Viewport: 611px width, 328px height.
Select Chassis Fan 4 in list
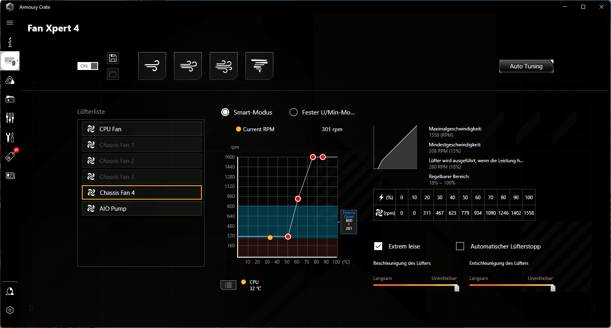click(142, 192)
